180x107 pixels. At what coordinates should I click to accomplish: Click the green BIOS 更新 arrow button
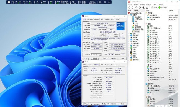163,7
